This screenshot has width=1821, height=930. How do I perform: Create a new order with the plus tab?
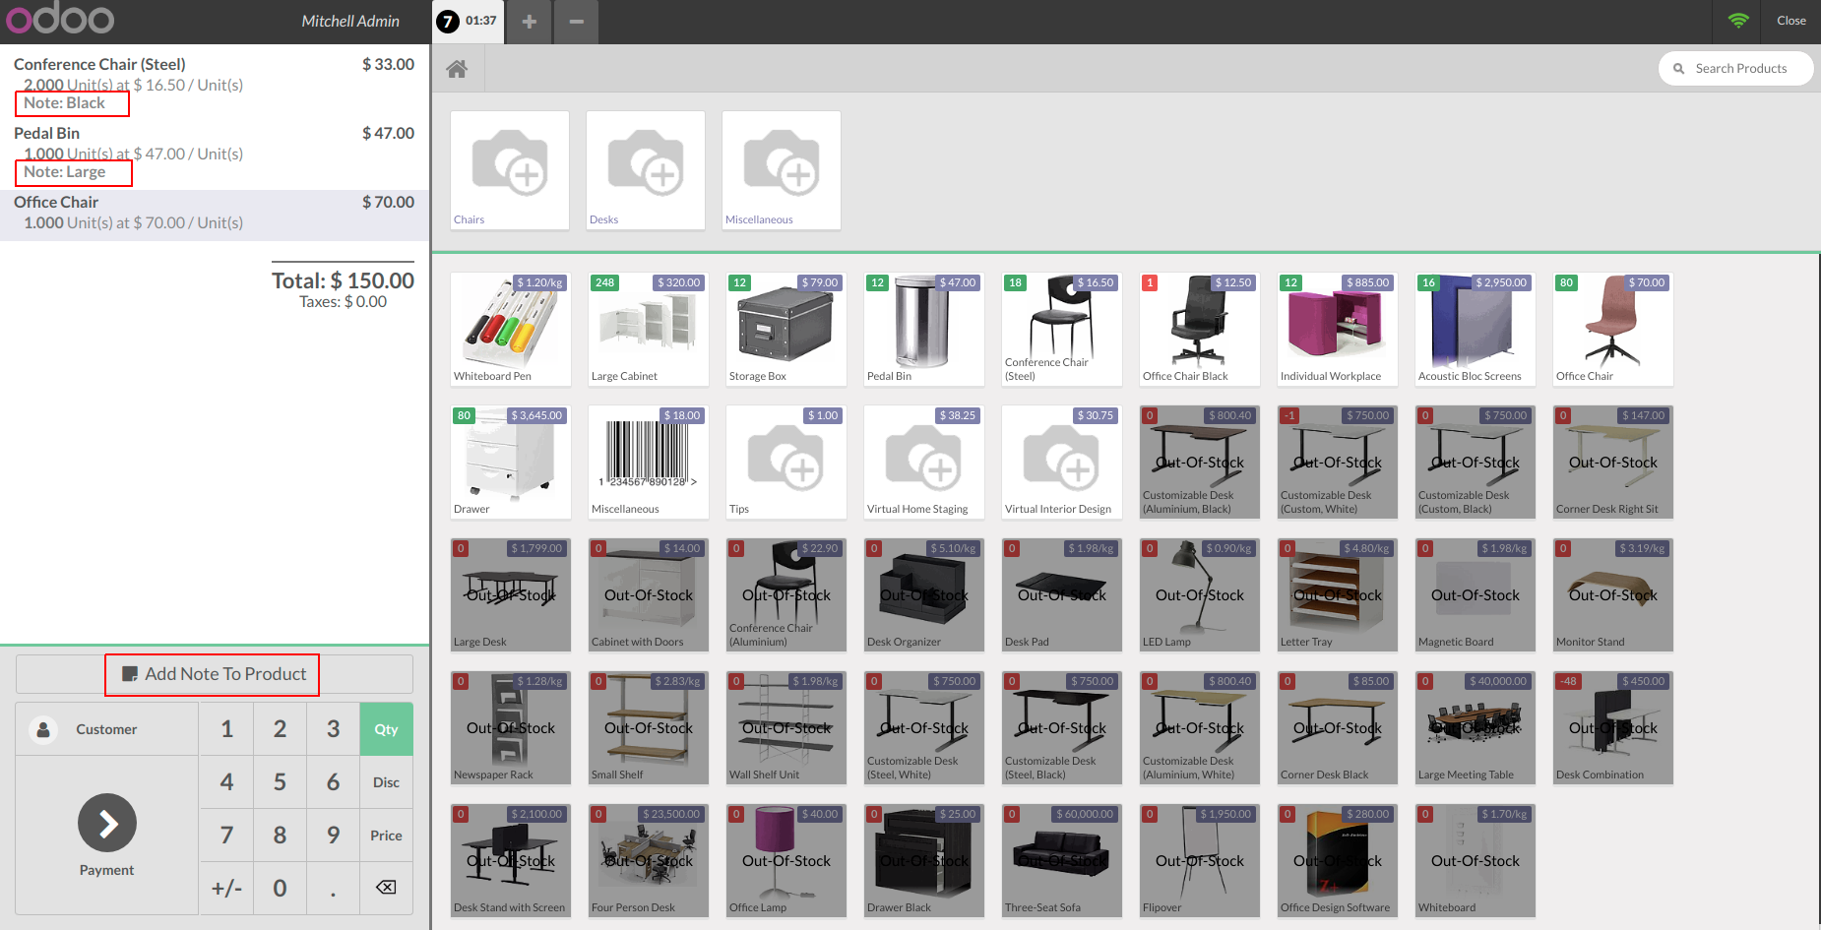(x=529, y=21)
